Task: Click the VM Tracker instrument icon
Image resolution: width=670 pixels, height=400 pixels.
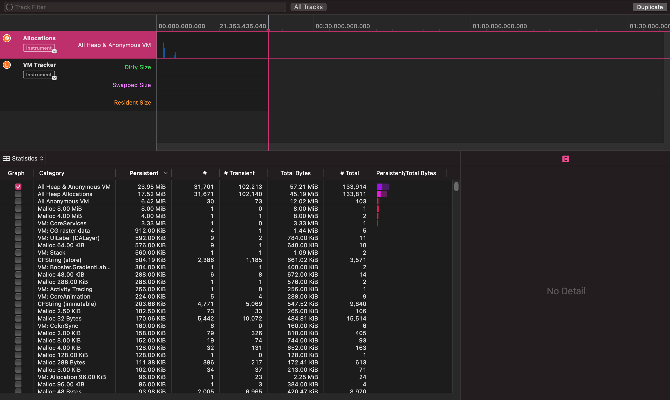Action: [x=7, y=65]
